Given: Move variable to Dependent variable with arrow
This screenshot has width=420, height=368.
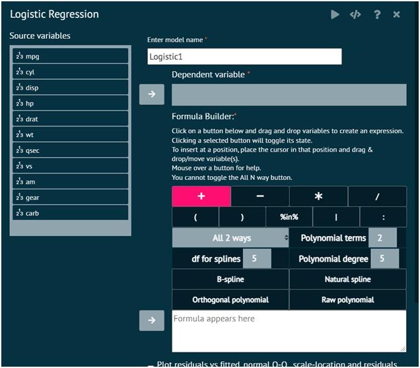Looking at the screenshot, I should click(152, 94).
